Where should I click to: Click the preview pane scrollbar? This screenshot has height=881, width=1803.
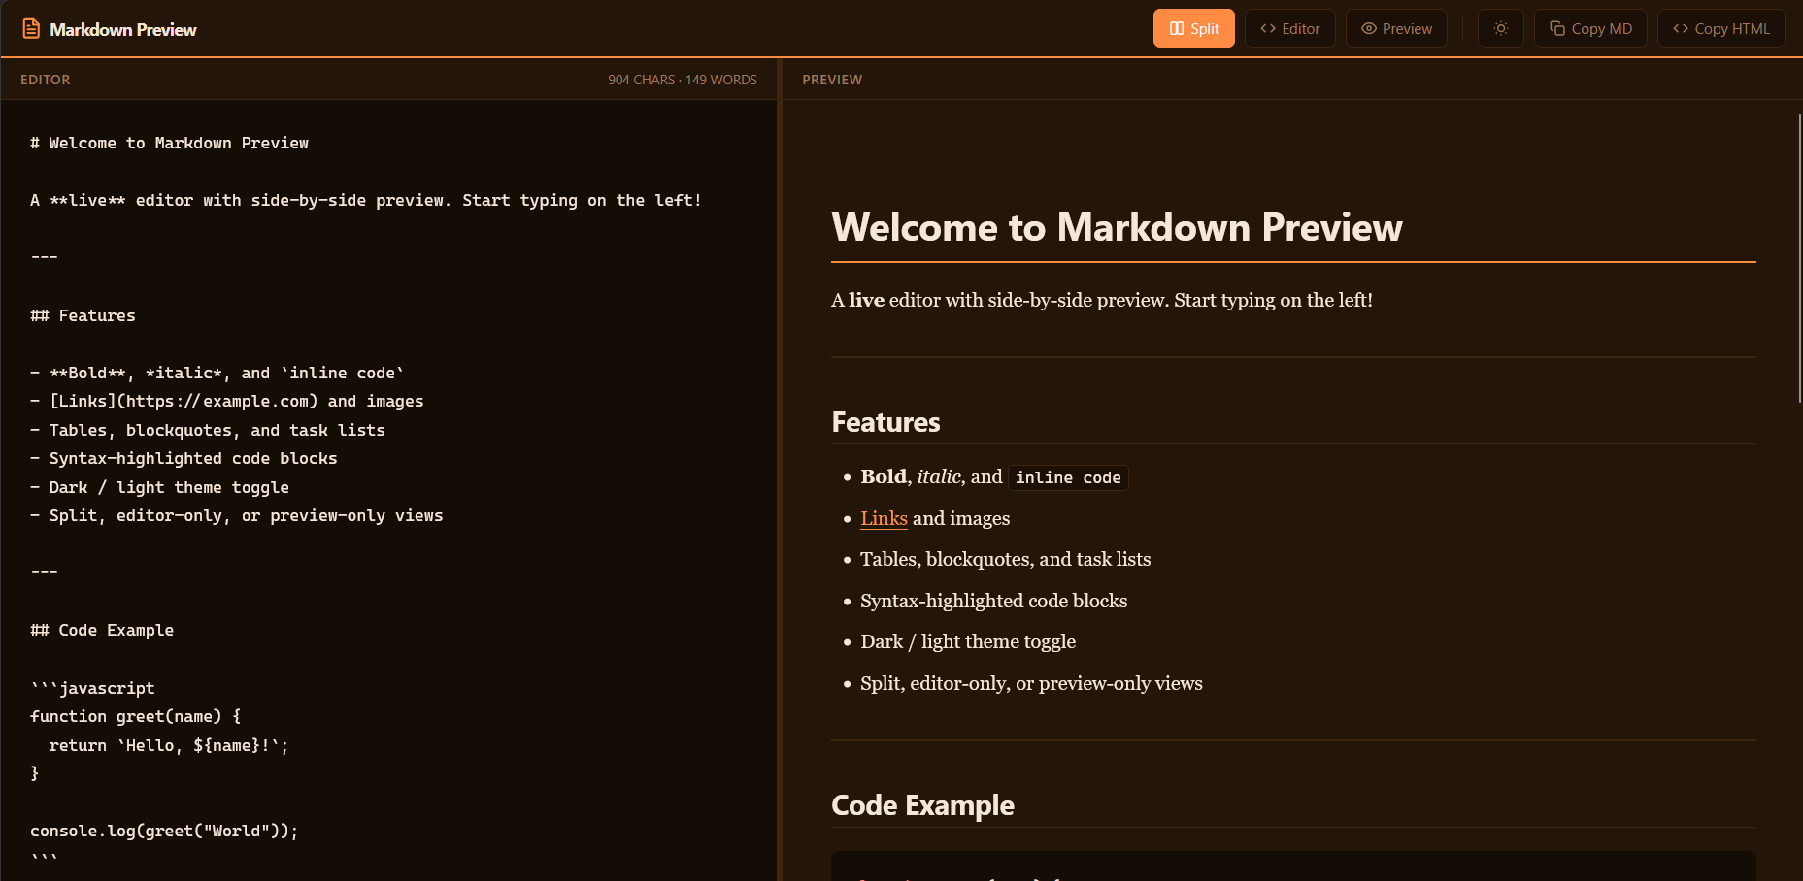click(1799, 259)
